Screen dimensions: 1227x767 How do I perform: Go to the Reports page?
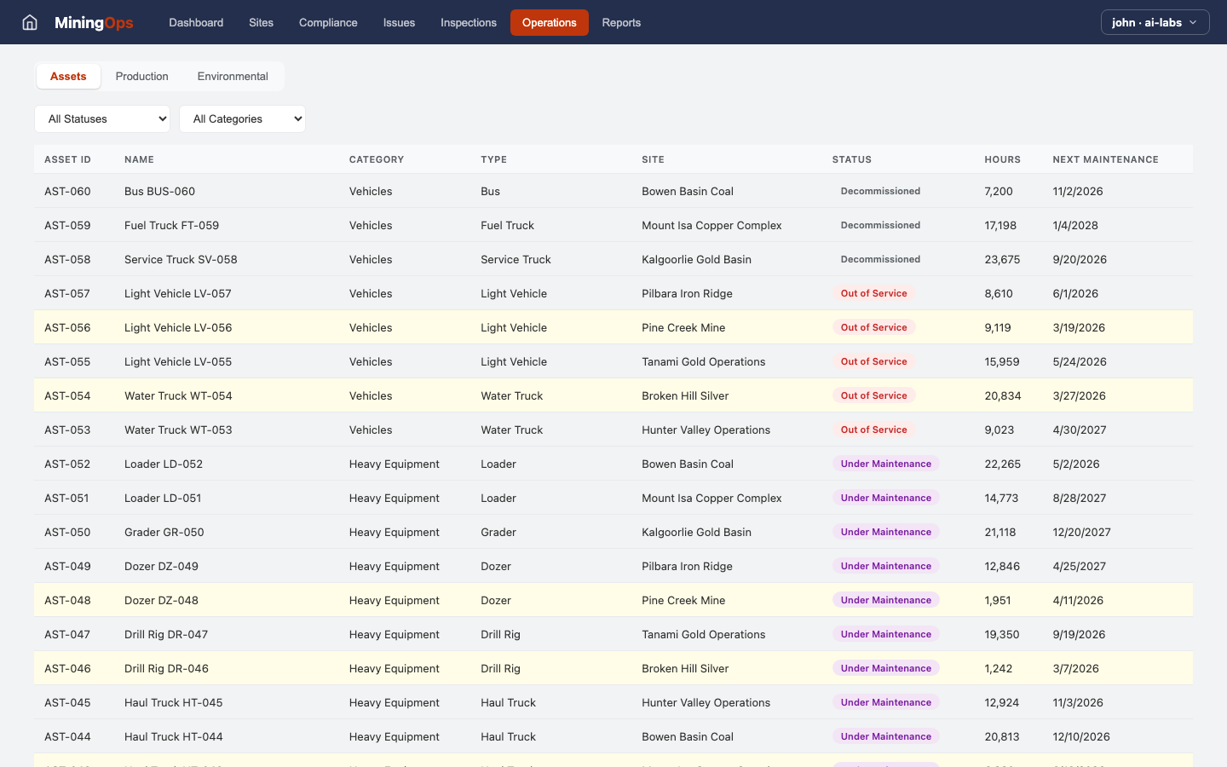[x=621, y=22]
